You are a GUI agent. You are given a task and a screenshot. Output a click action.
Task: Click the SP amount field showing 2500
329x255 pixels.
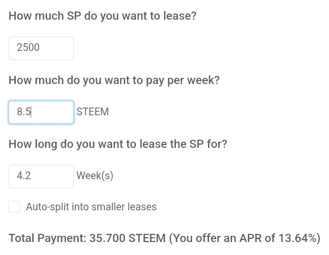[x=41, y=48]
